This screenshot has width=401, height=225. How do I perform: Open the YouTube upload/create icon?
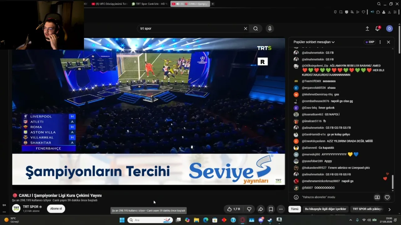tap(367, 28)
